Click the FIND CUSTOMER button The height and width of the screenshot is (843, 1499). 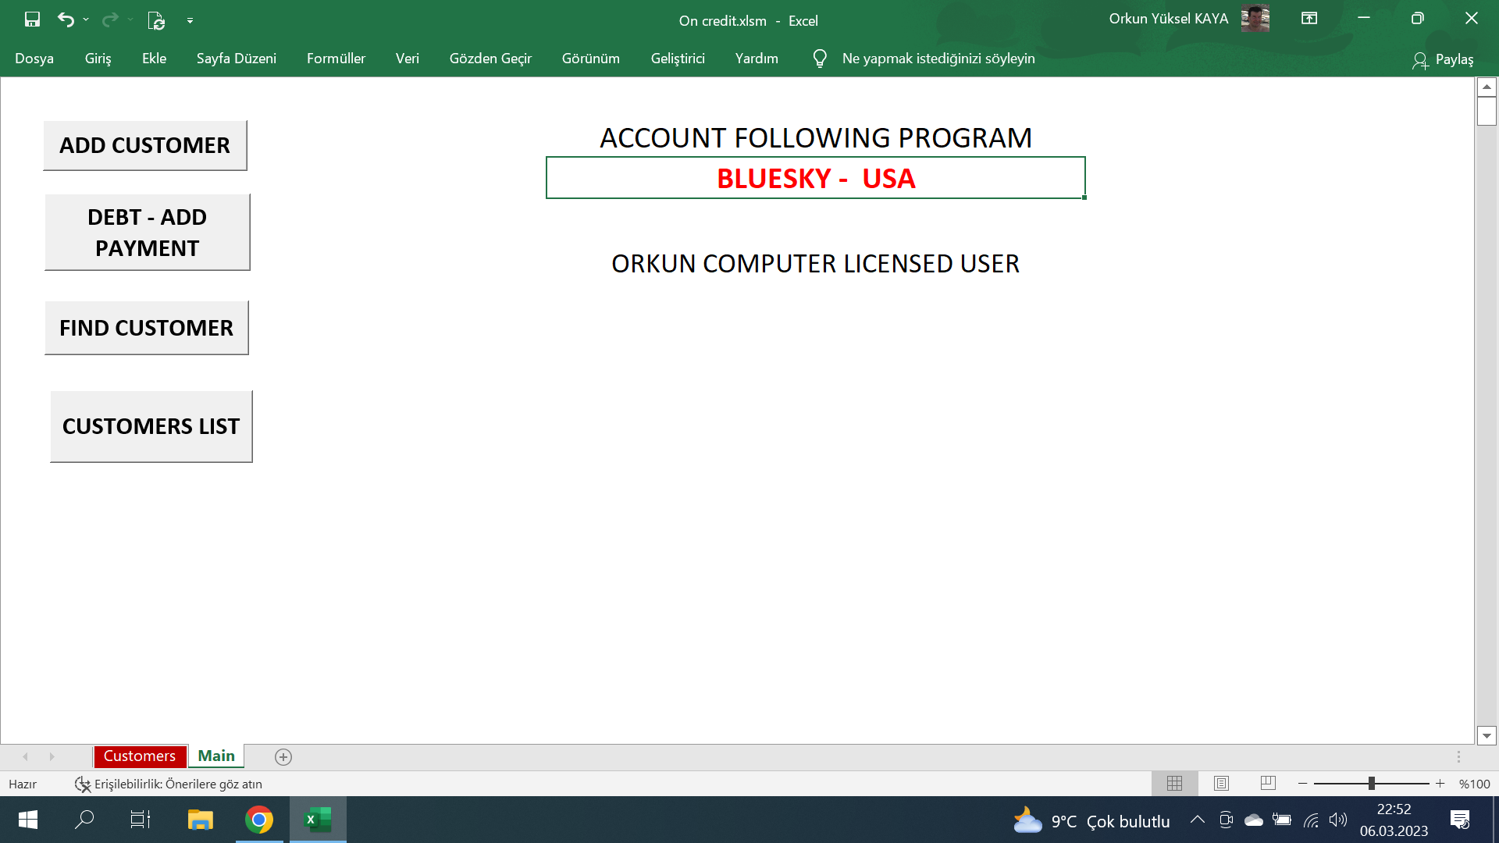click(146, 327)
